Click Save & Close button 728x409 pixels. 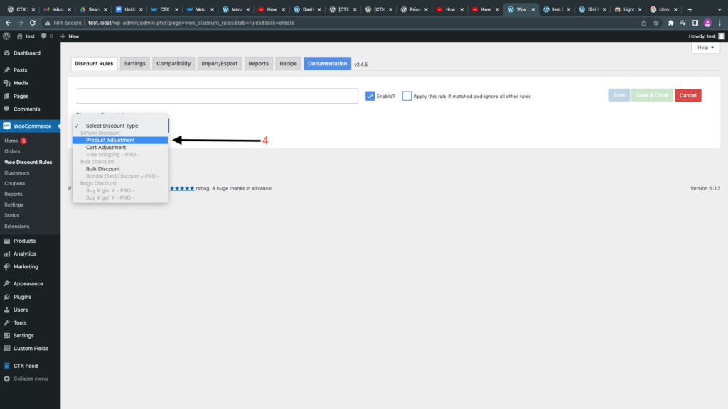tap(652, 95)
